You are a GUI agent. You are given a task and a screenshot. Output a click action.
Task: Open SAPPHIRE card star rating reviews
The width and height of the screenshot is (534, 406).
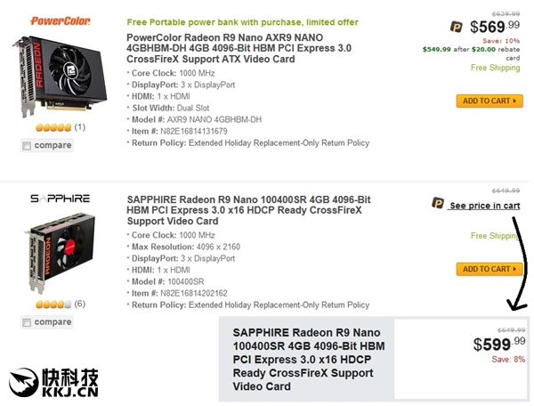coord(53,304)
